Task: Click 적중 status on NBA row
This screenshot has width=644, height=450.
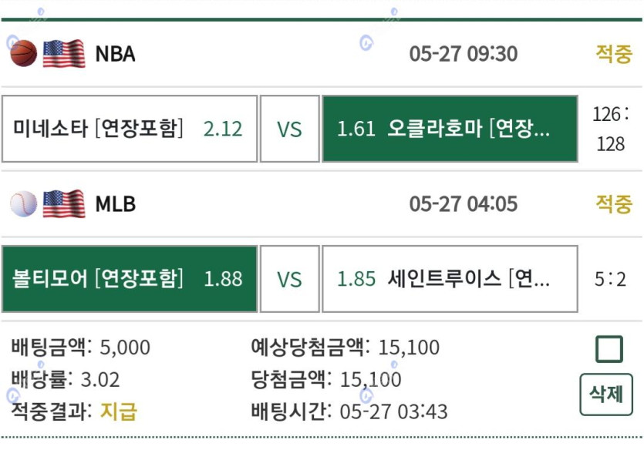Action: (x=614, y=54)
